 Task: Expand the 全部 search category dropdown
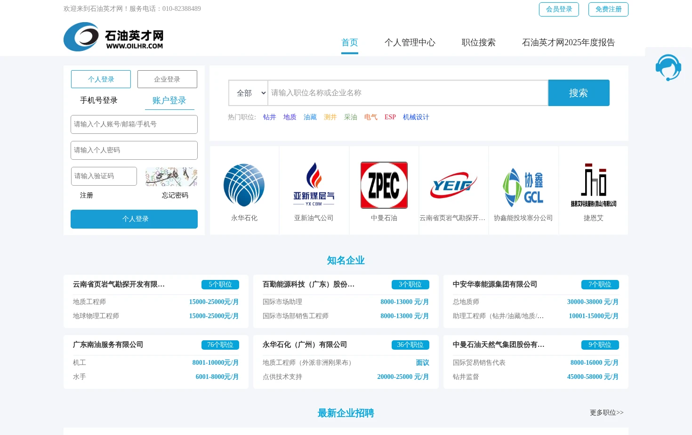coord(248,93)
